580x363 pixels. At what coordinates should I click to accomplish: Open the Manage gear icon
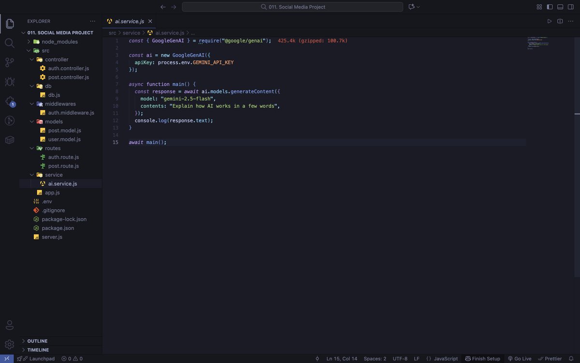[x=10, y=344]
